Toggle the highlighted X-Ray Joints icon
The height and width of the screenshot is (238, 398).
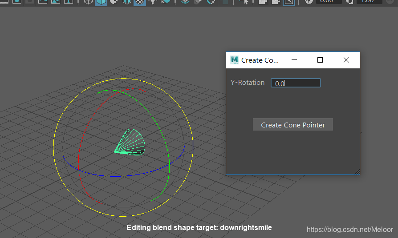tap(289, 2)
